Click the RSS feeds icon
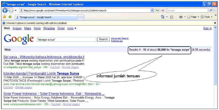 [171, 17]
